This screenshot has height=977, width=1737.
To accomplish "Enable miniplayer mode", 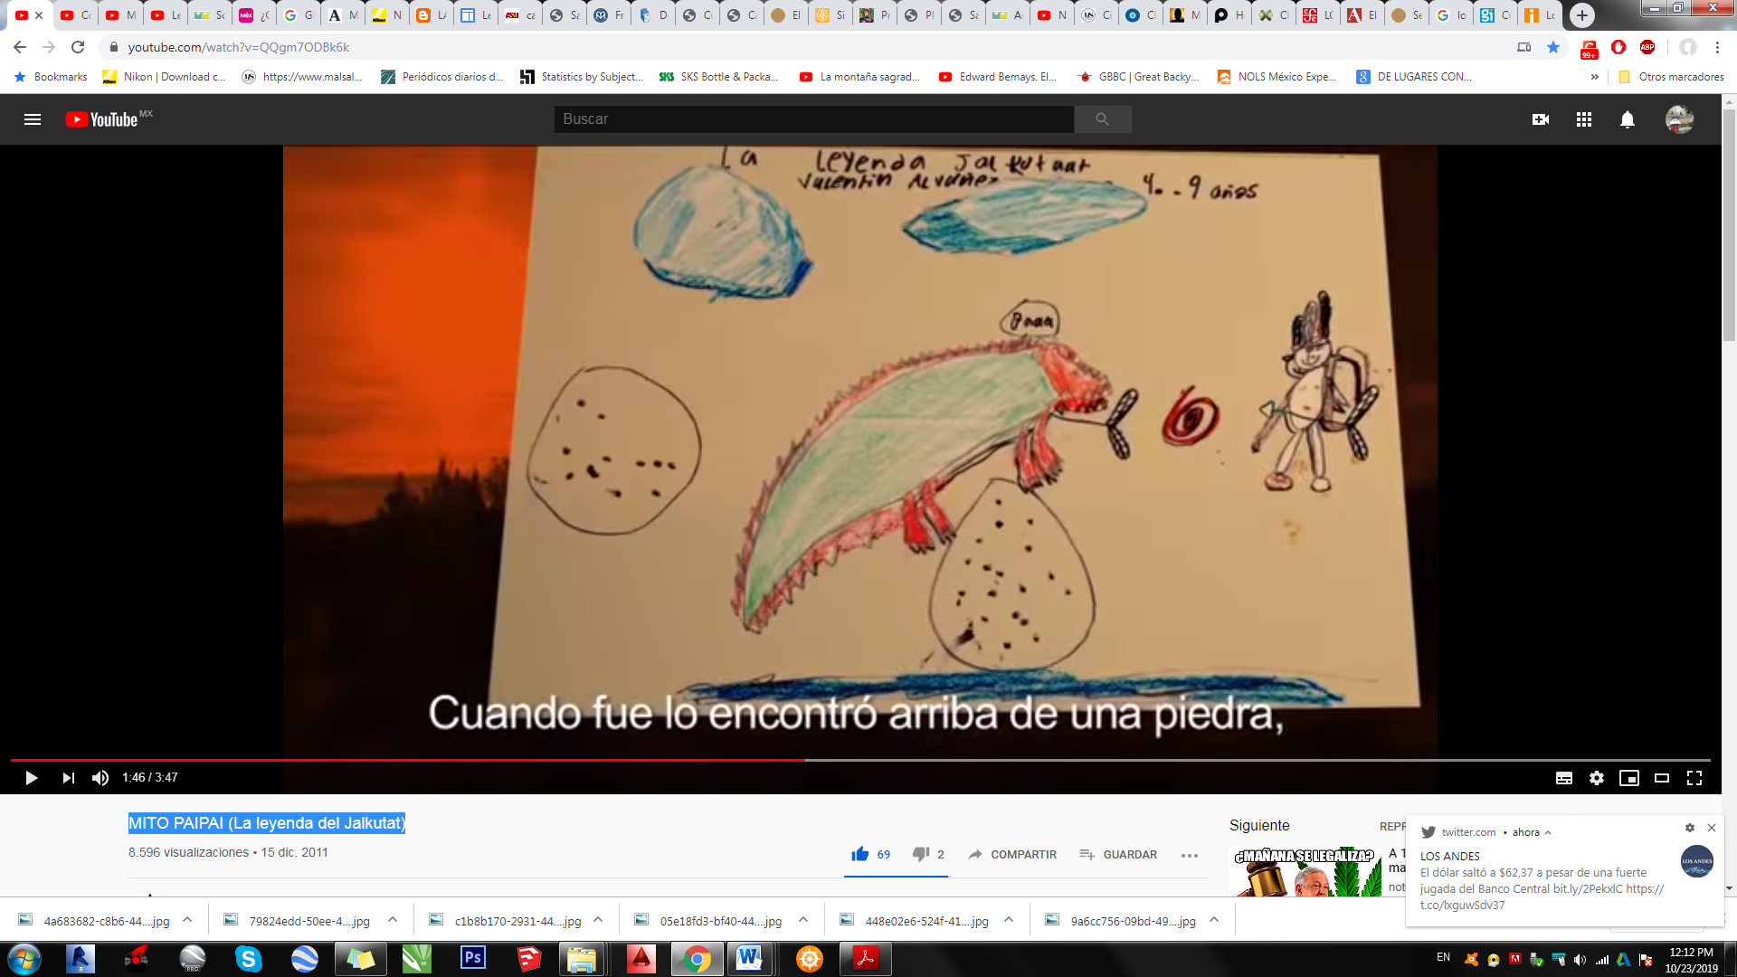I will pyautogui.click(x=1628, y=778).
